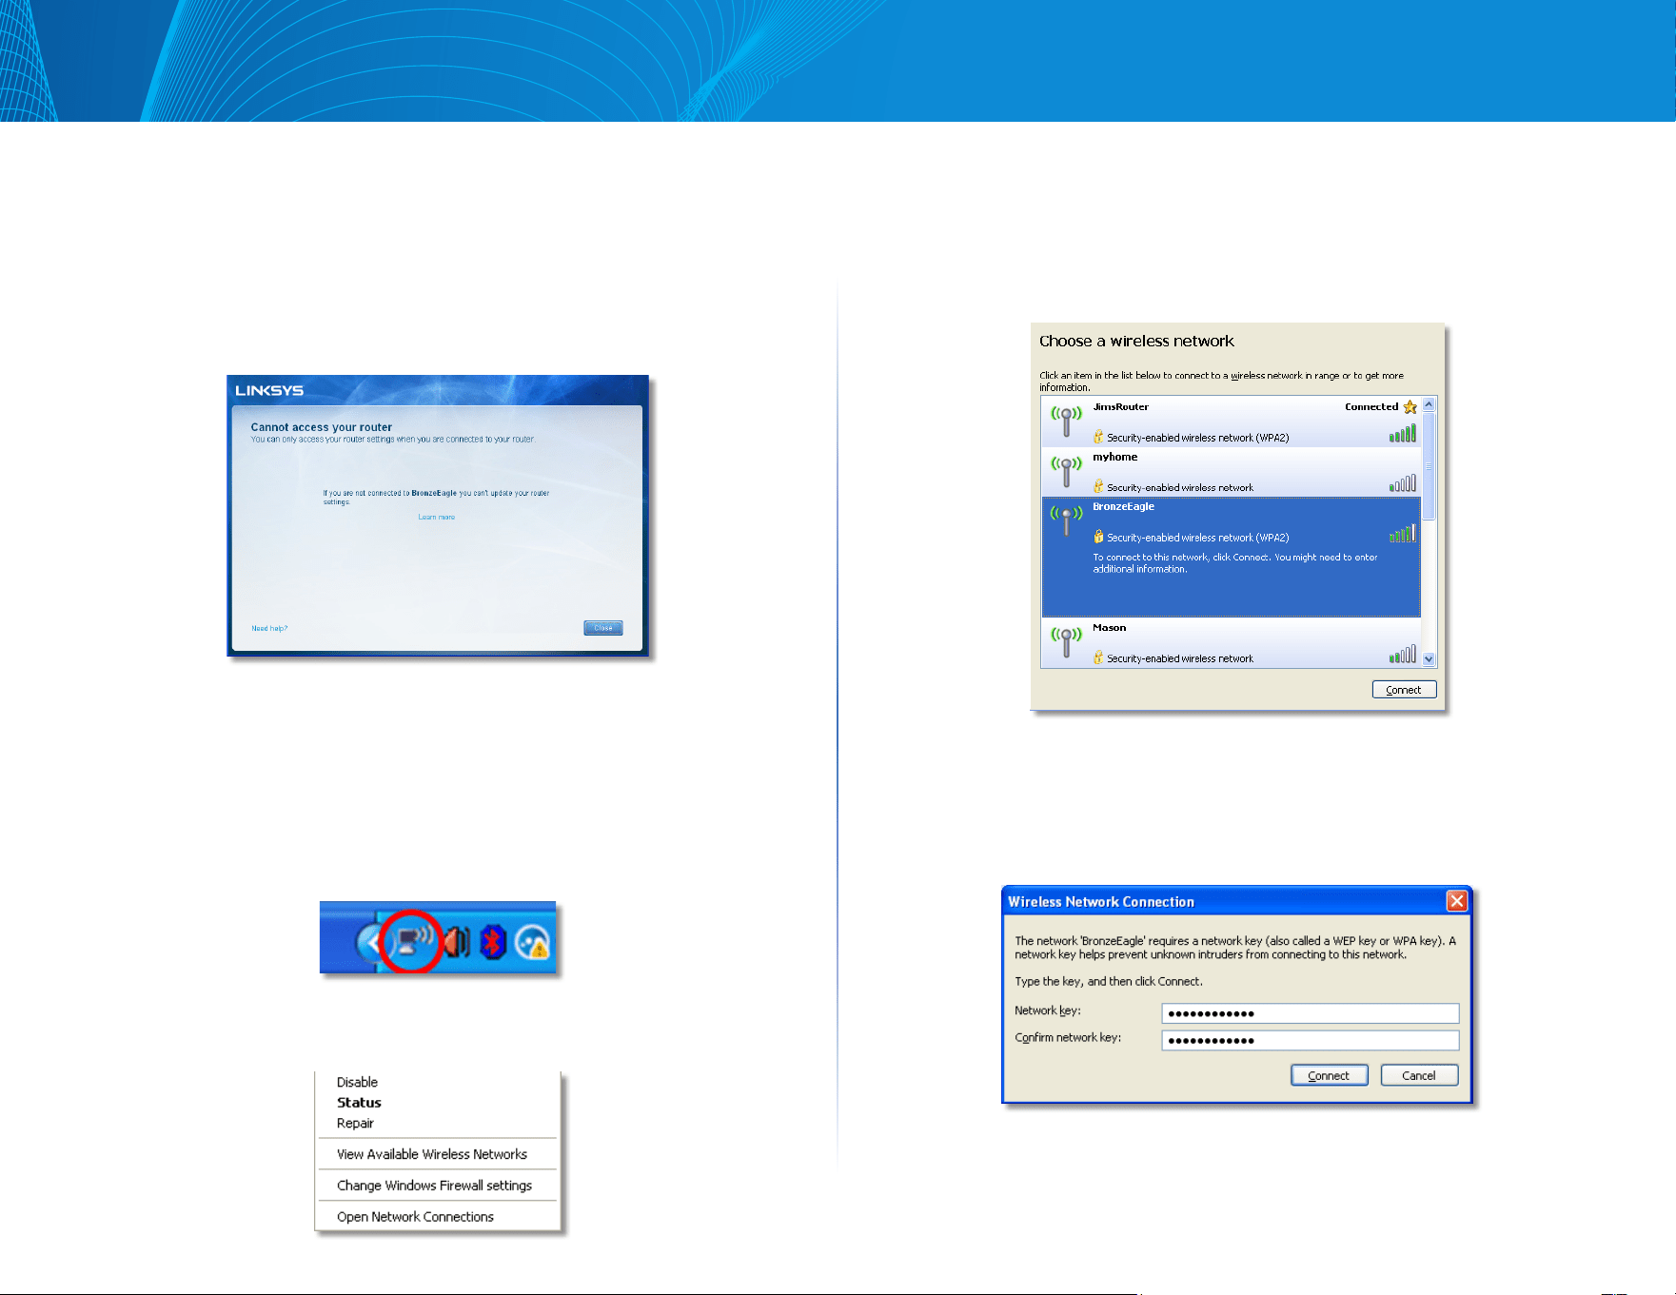Select the Mason wireless network
The height and width of the screenshot is (1295, 1676).
[1231, 643]
